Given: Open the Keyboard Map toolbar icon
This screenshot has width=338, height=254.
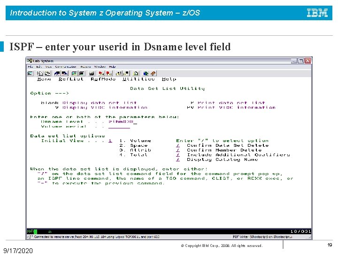Looking at the screenshot, I should (92, 73).
